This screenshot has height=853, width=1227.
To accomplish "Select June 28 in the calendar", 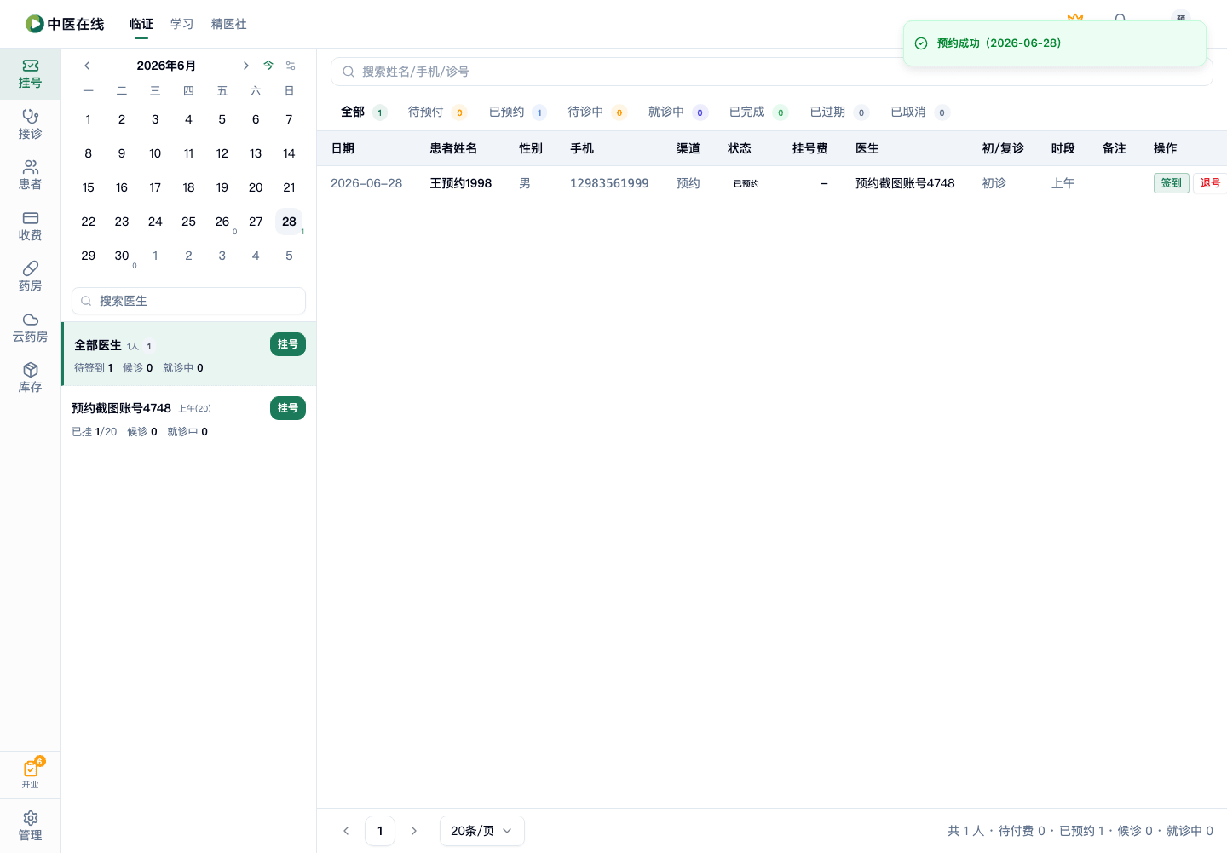I will pos(289,222).
